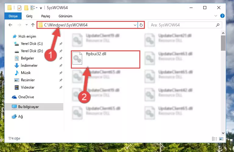Screen dimensions: 234x152
Task: Click the scroll up arrow of file list
Action: tap(223, 33)
